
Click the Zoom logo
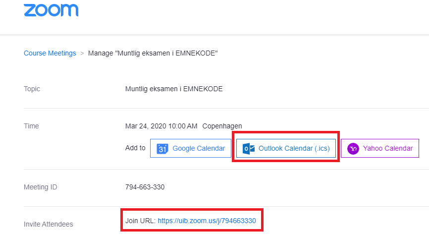pyautogui.click(x=51, y=10)
